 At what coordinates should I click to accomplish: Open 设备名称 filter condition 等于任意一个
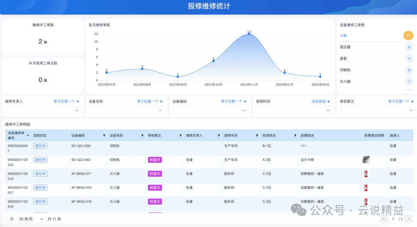pos(150,101)
